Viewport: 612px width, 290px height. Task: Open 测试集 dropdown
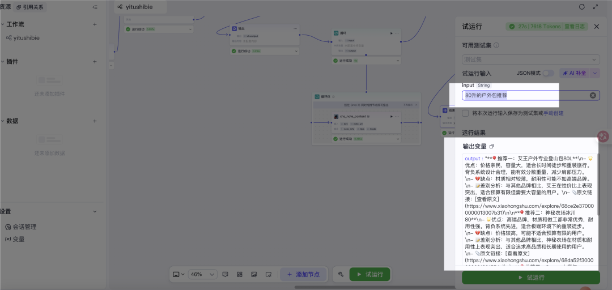pyautogui.click(x=531, y=59)
